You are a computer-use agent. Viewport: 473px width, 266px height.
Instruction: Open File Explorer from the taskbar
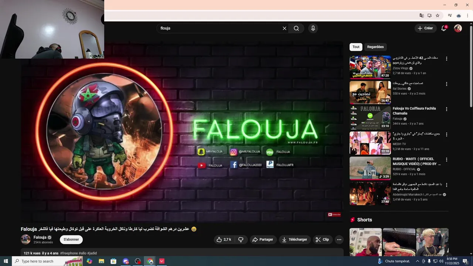(x=101, y=261)
